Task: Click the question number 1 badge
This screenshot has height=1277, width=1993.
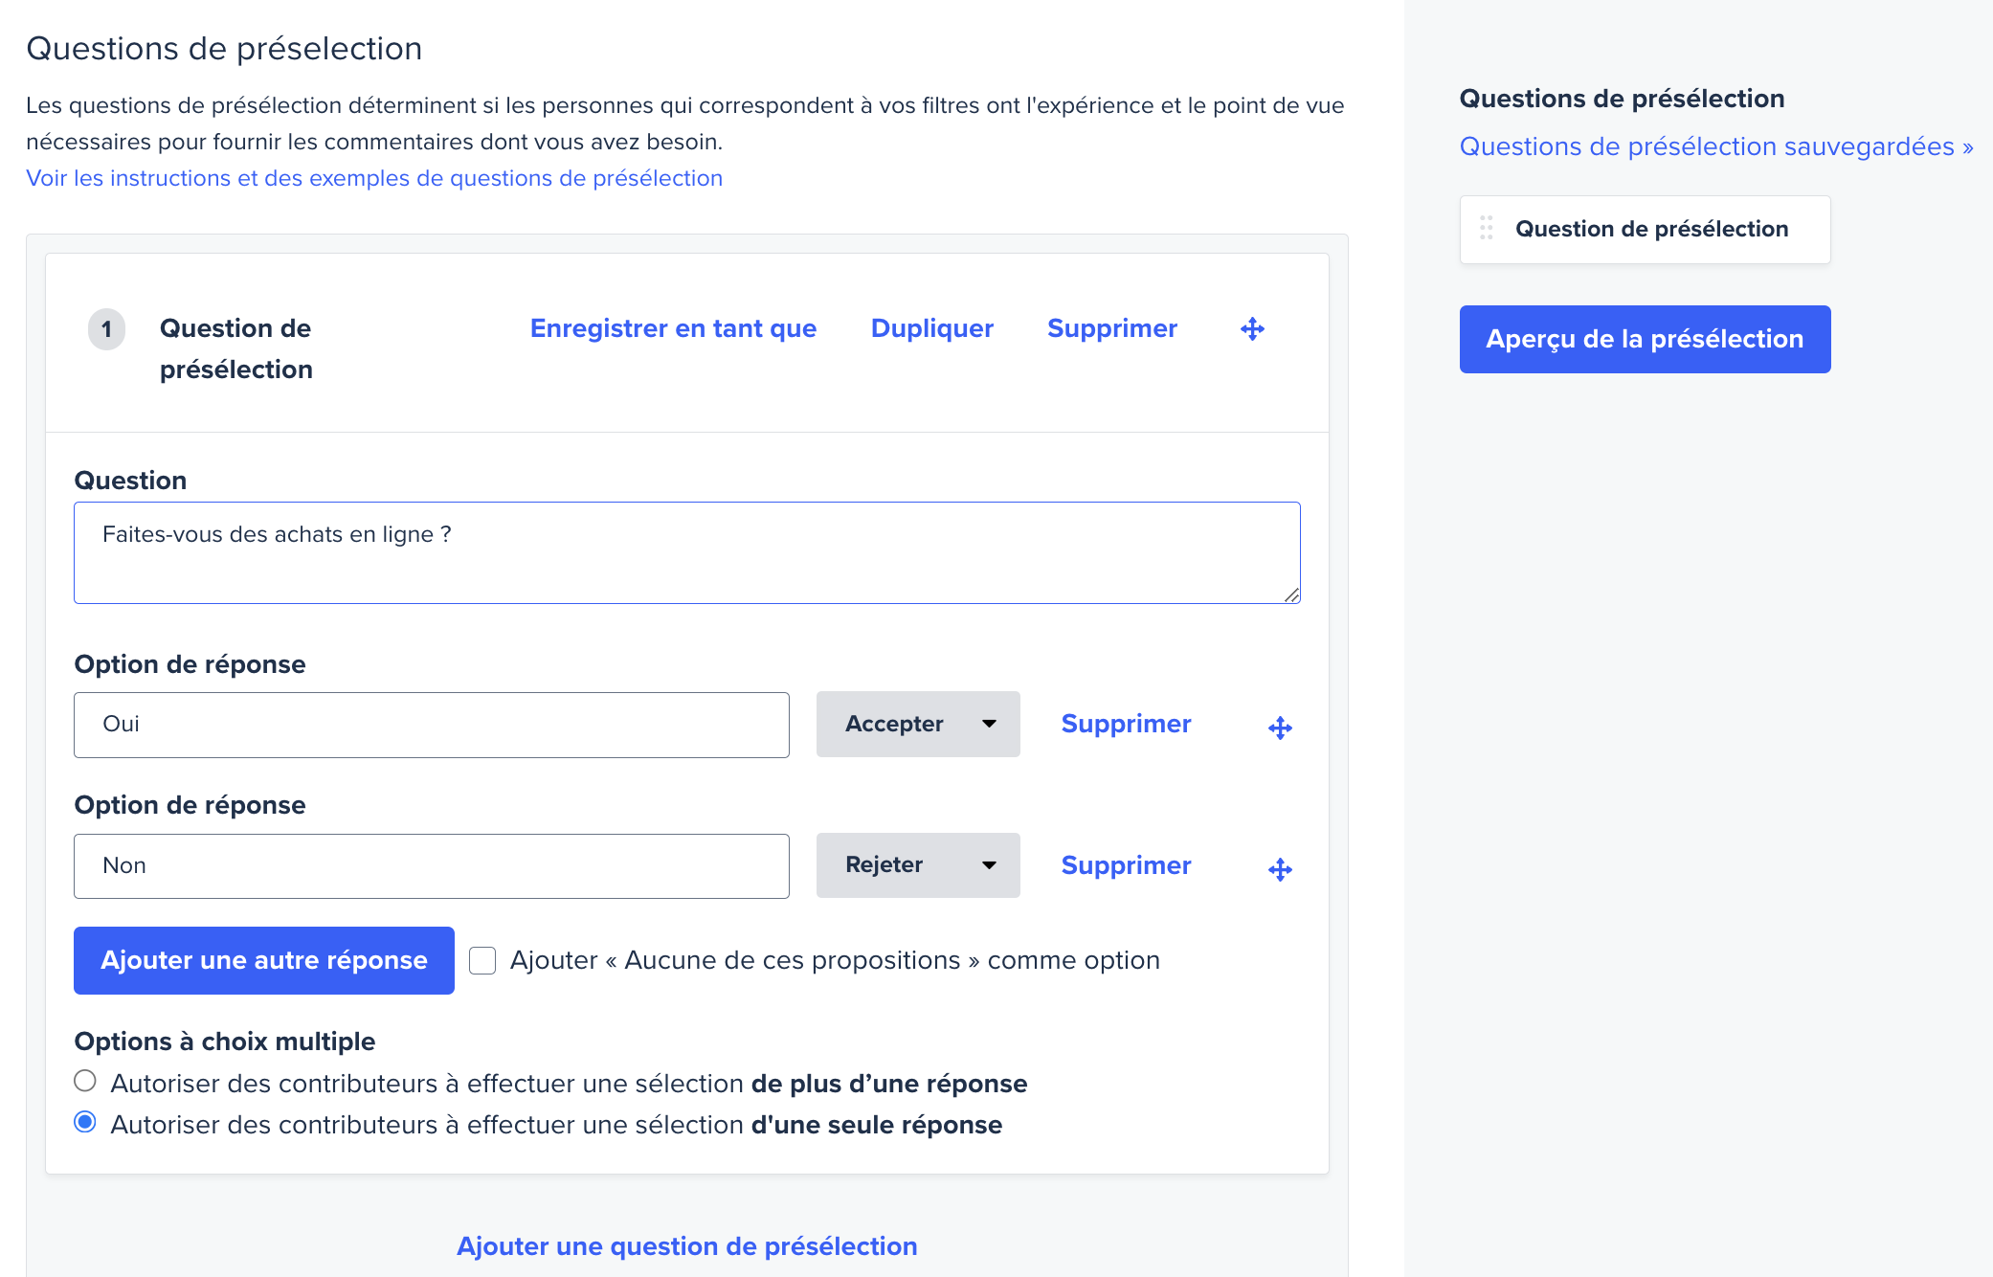Action: 106,329
